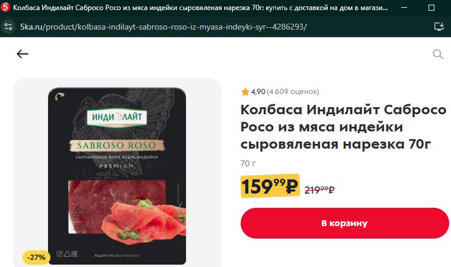451x267 pixels.
Task: Click the crossed-out 219.99 ₽ old price
Action: click(x=319, y=189)
